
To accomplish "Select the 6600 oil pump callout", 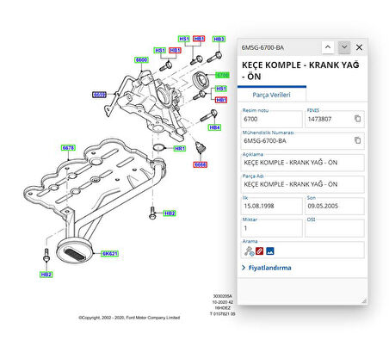I will pyautogui.click(x=141, y=59).
